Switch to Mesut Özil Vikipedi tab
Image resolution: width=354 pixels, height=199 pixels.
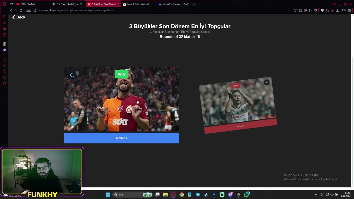click(x=138, y=4)
